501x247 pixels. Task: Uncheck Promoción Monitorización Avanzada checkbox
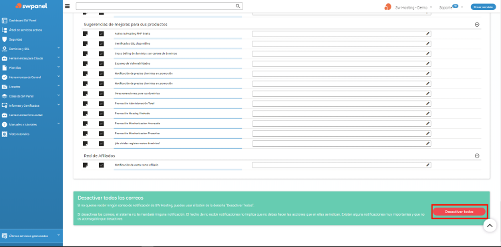102,123
